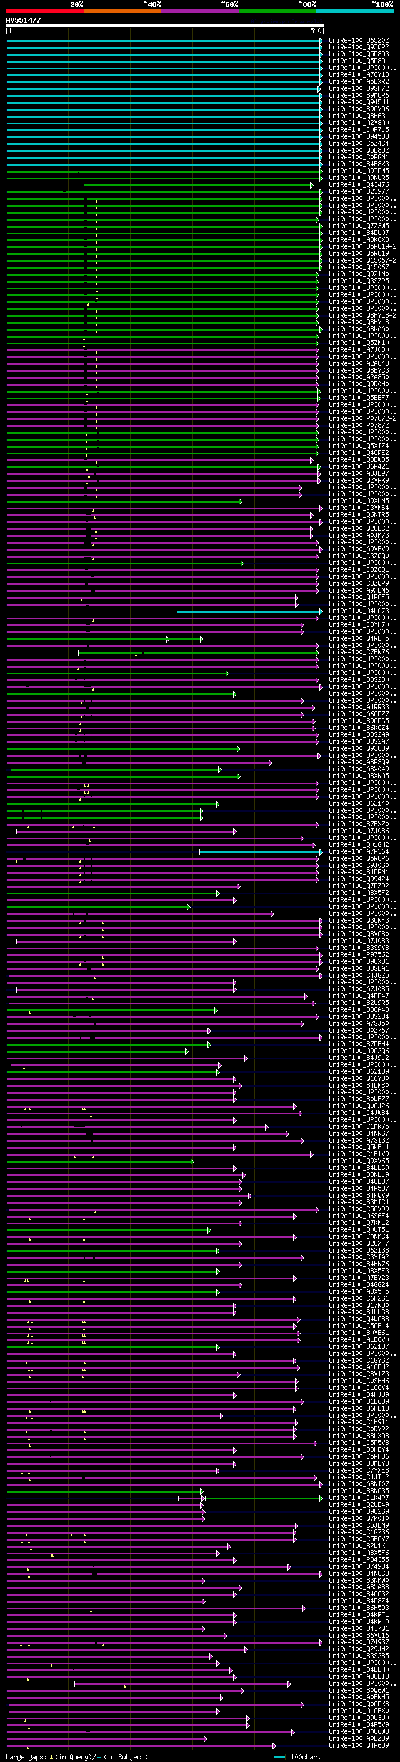The width and height of the screenshot is (400, 1762).
Task: Select label UniRef100_B0W6W1
Action: tap(358, 1691)
